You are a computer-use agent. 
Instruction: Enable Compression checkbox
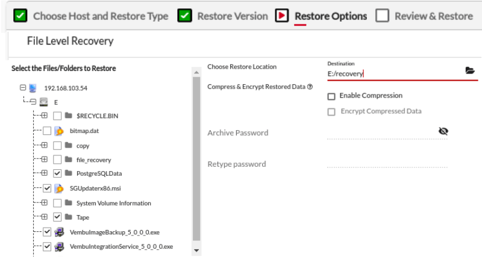(x=331, y=96)
